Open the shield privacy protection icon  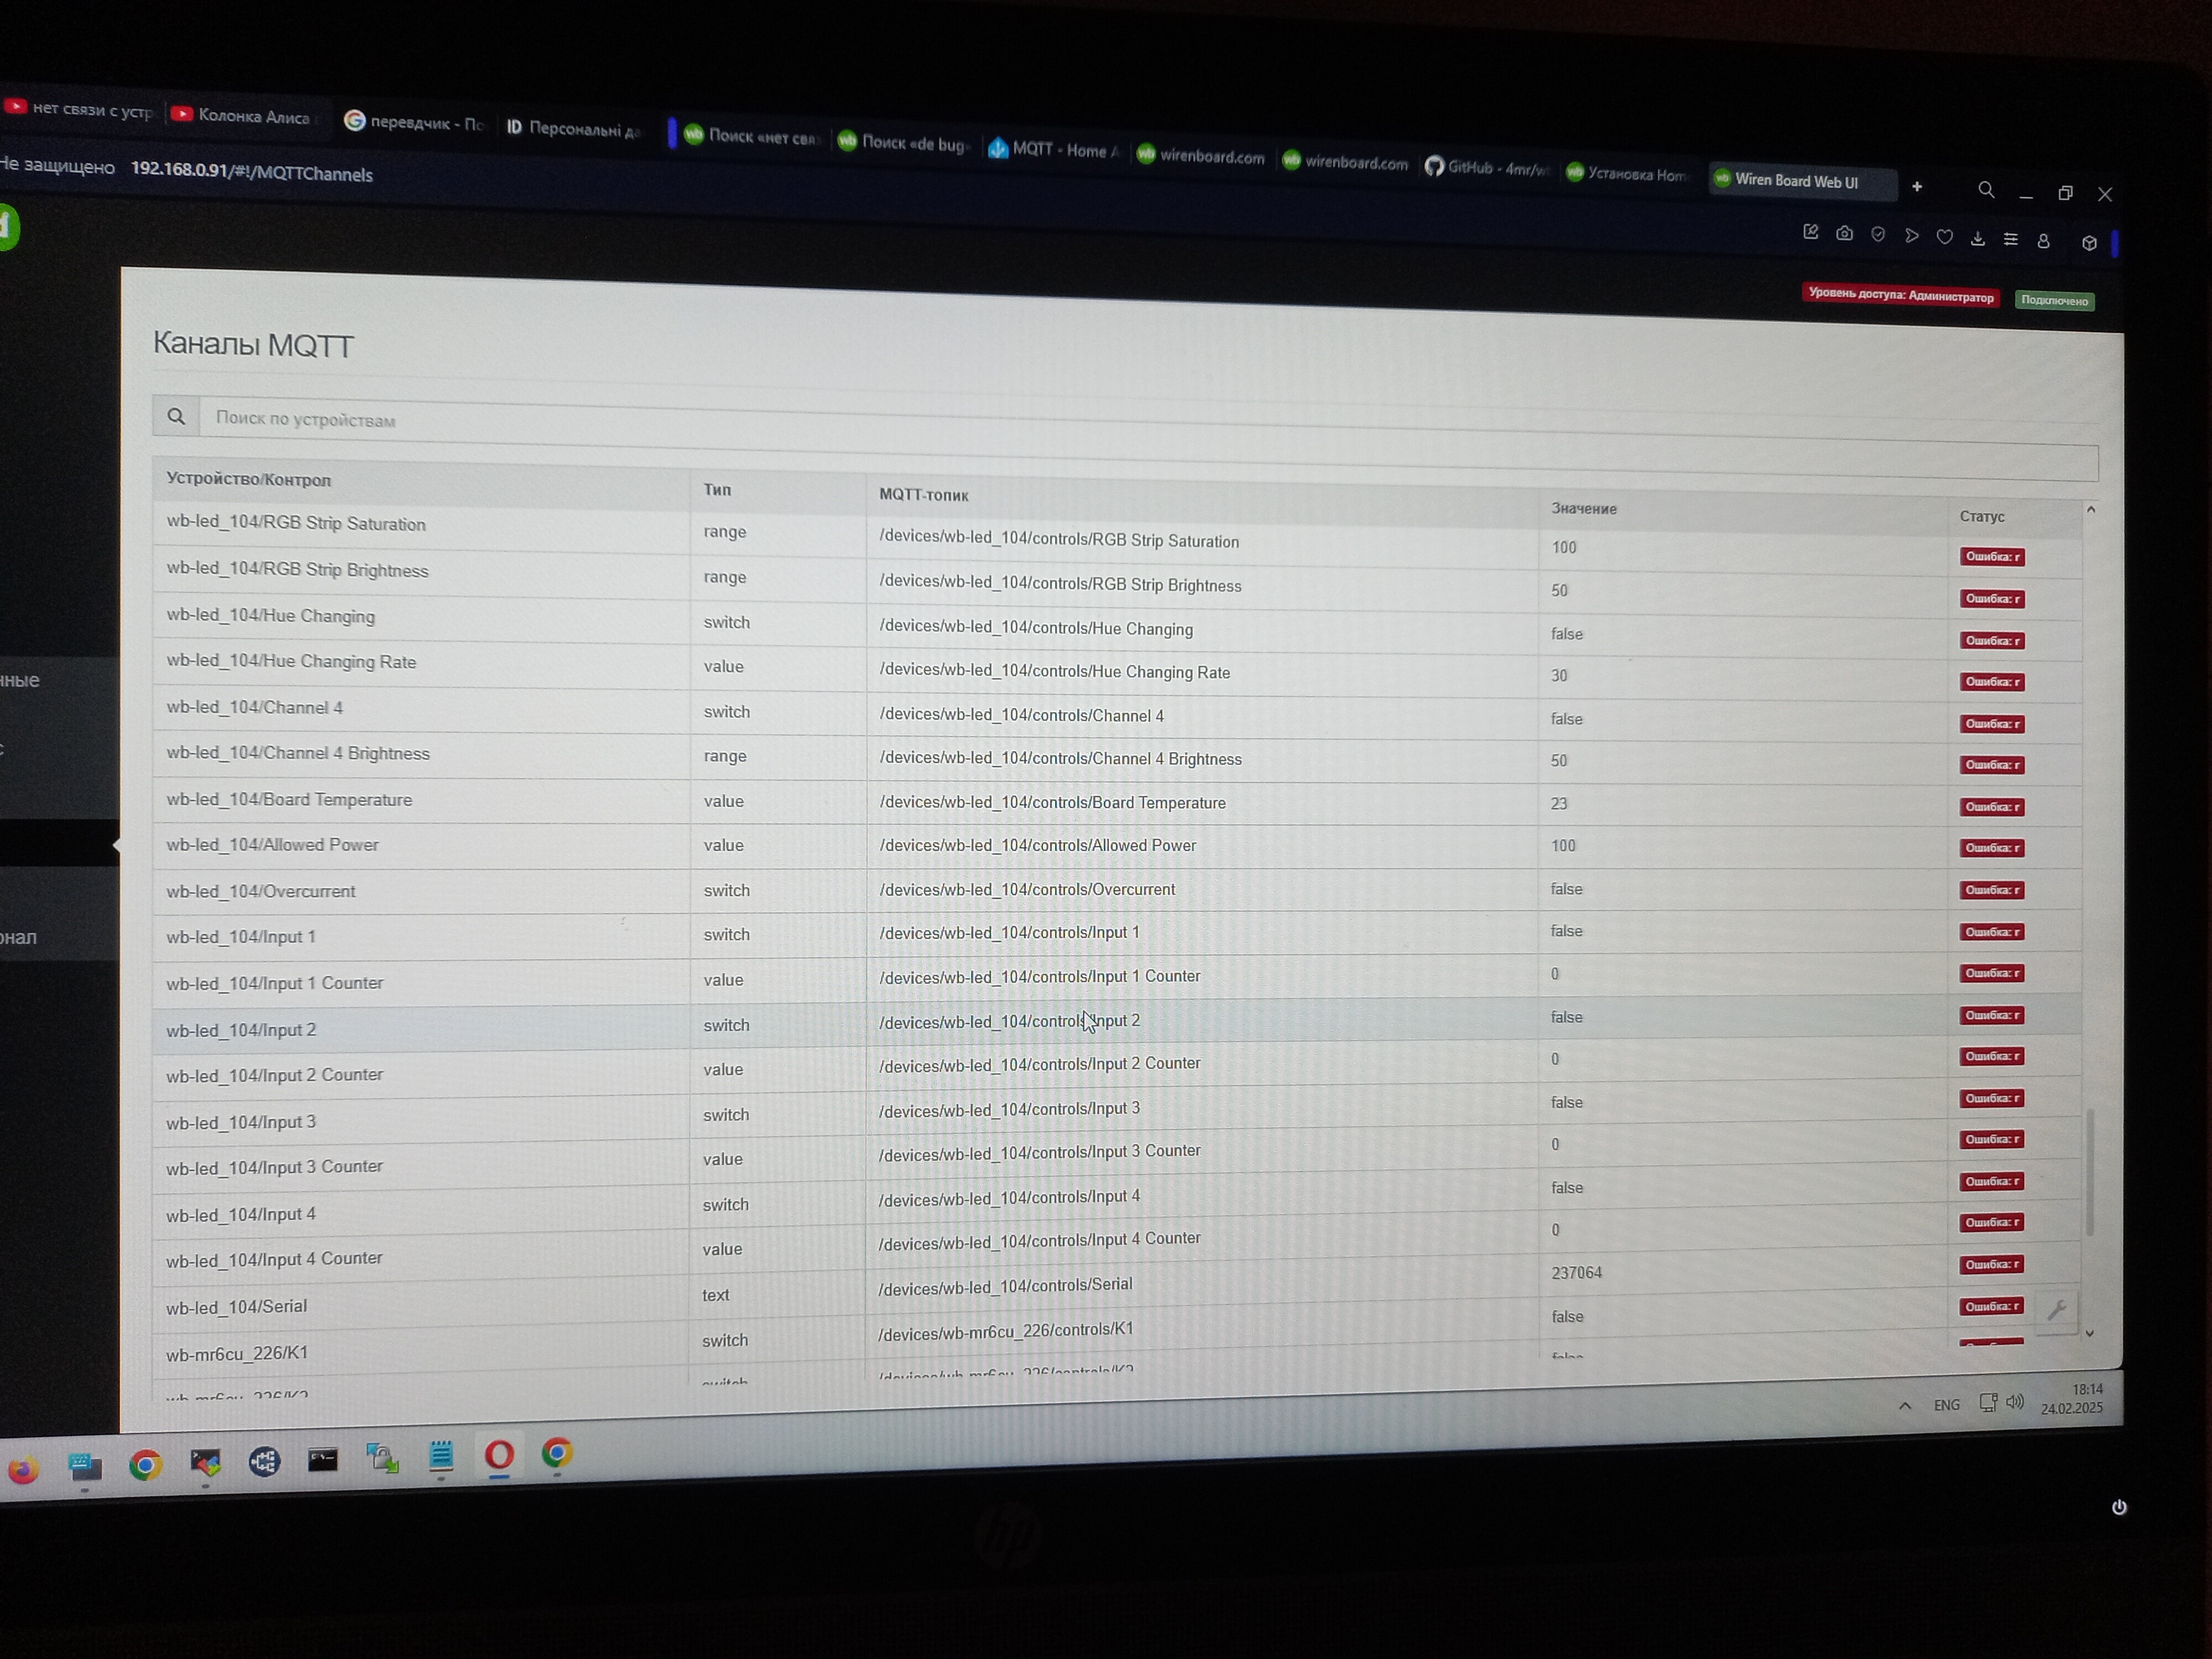pos(1878,234)
